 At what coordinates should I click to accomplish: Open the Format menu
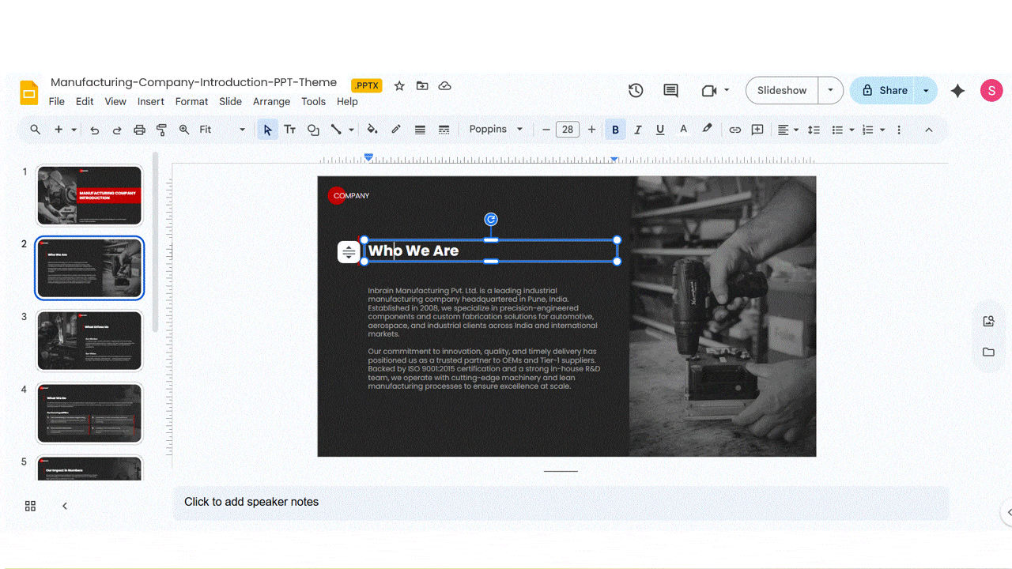[191, 101]
